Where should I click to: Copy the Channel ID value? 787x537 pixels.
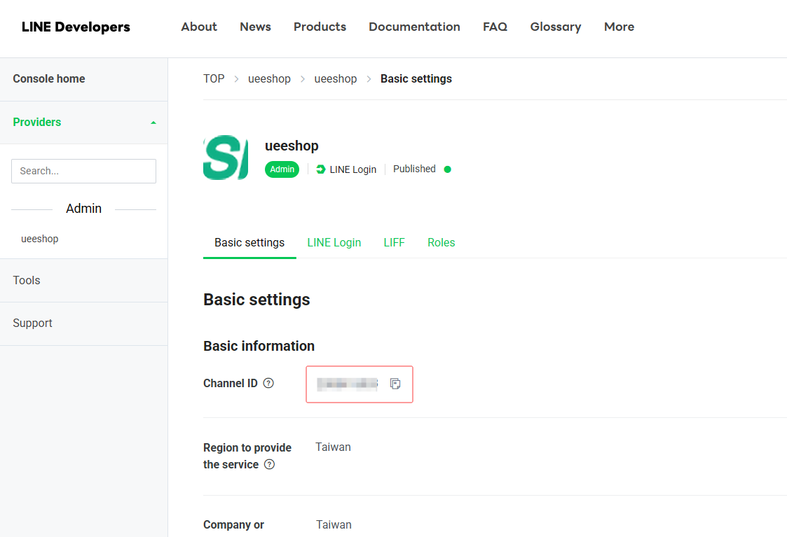coord(395,384)
